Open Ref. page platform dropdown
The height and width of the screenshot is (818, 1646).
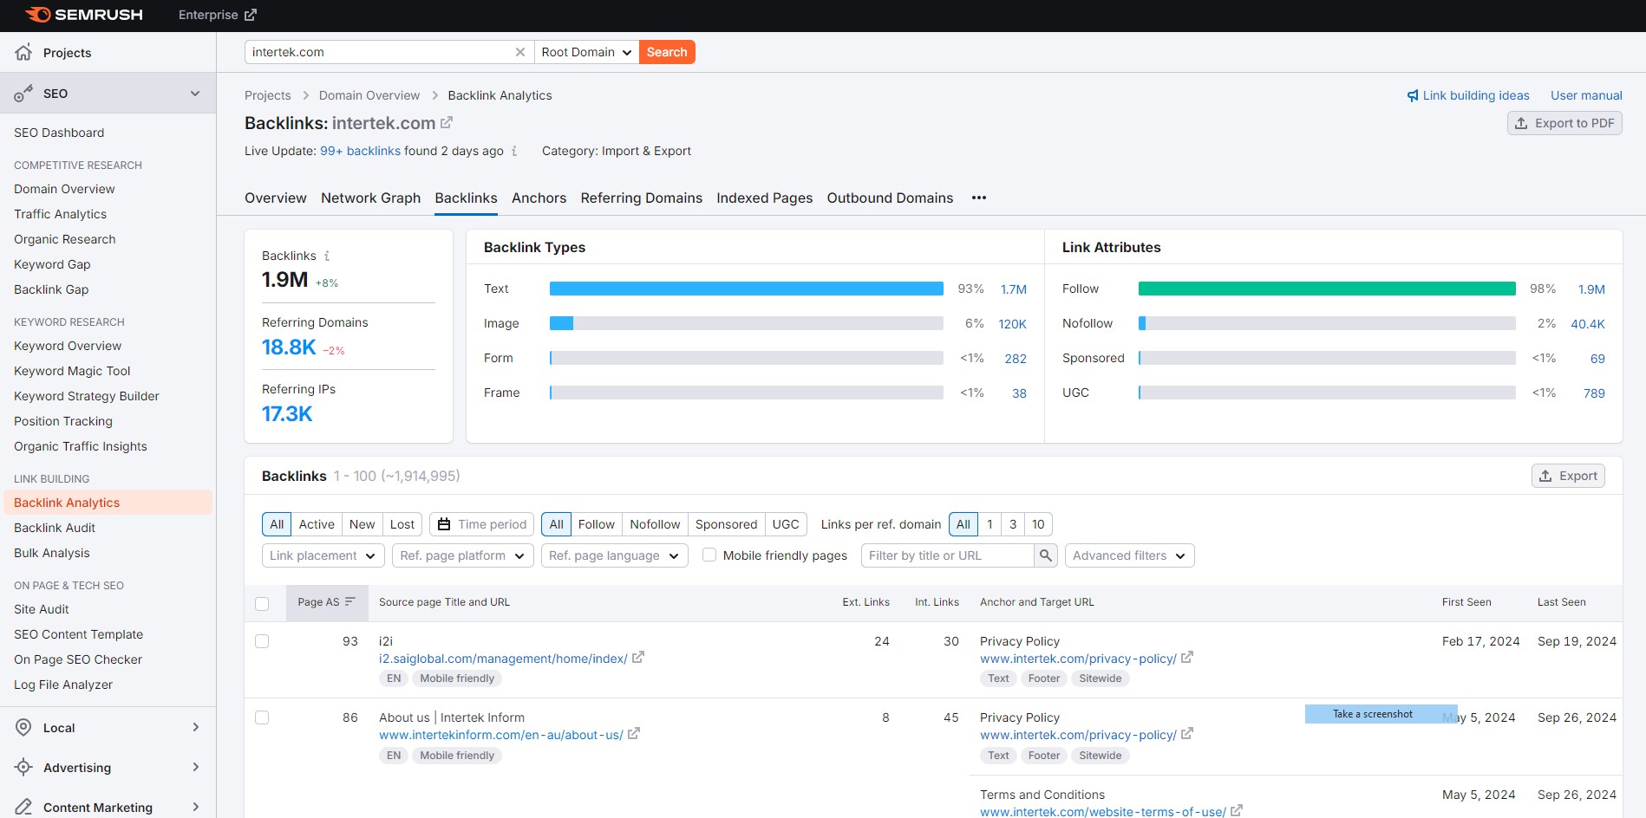coord(462,555)
